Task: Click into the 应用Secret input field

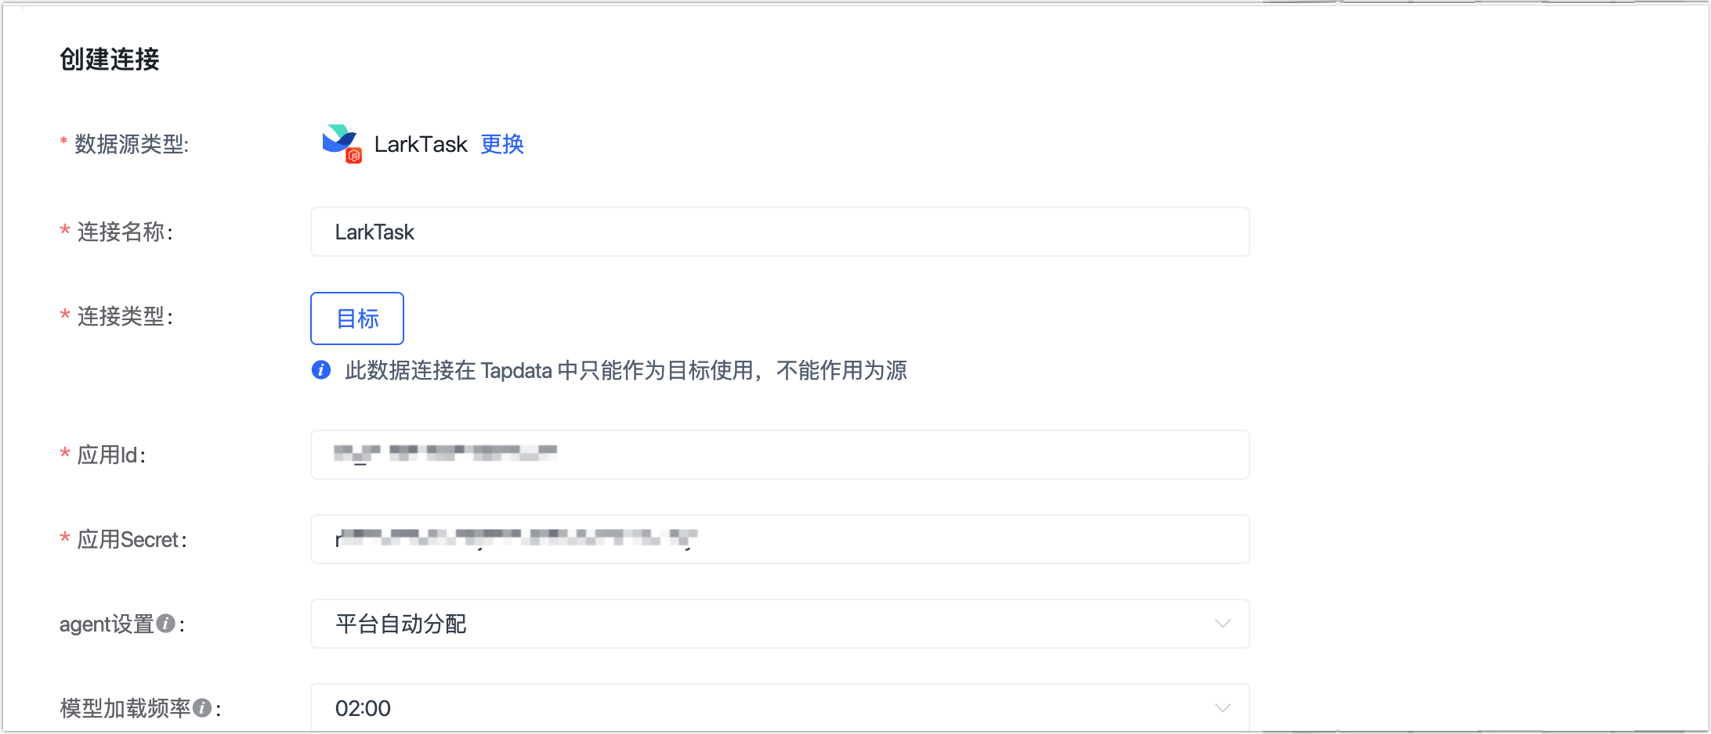Action: coord(780,539)
